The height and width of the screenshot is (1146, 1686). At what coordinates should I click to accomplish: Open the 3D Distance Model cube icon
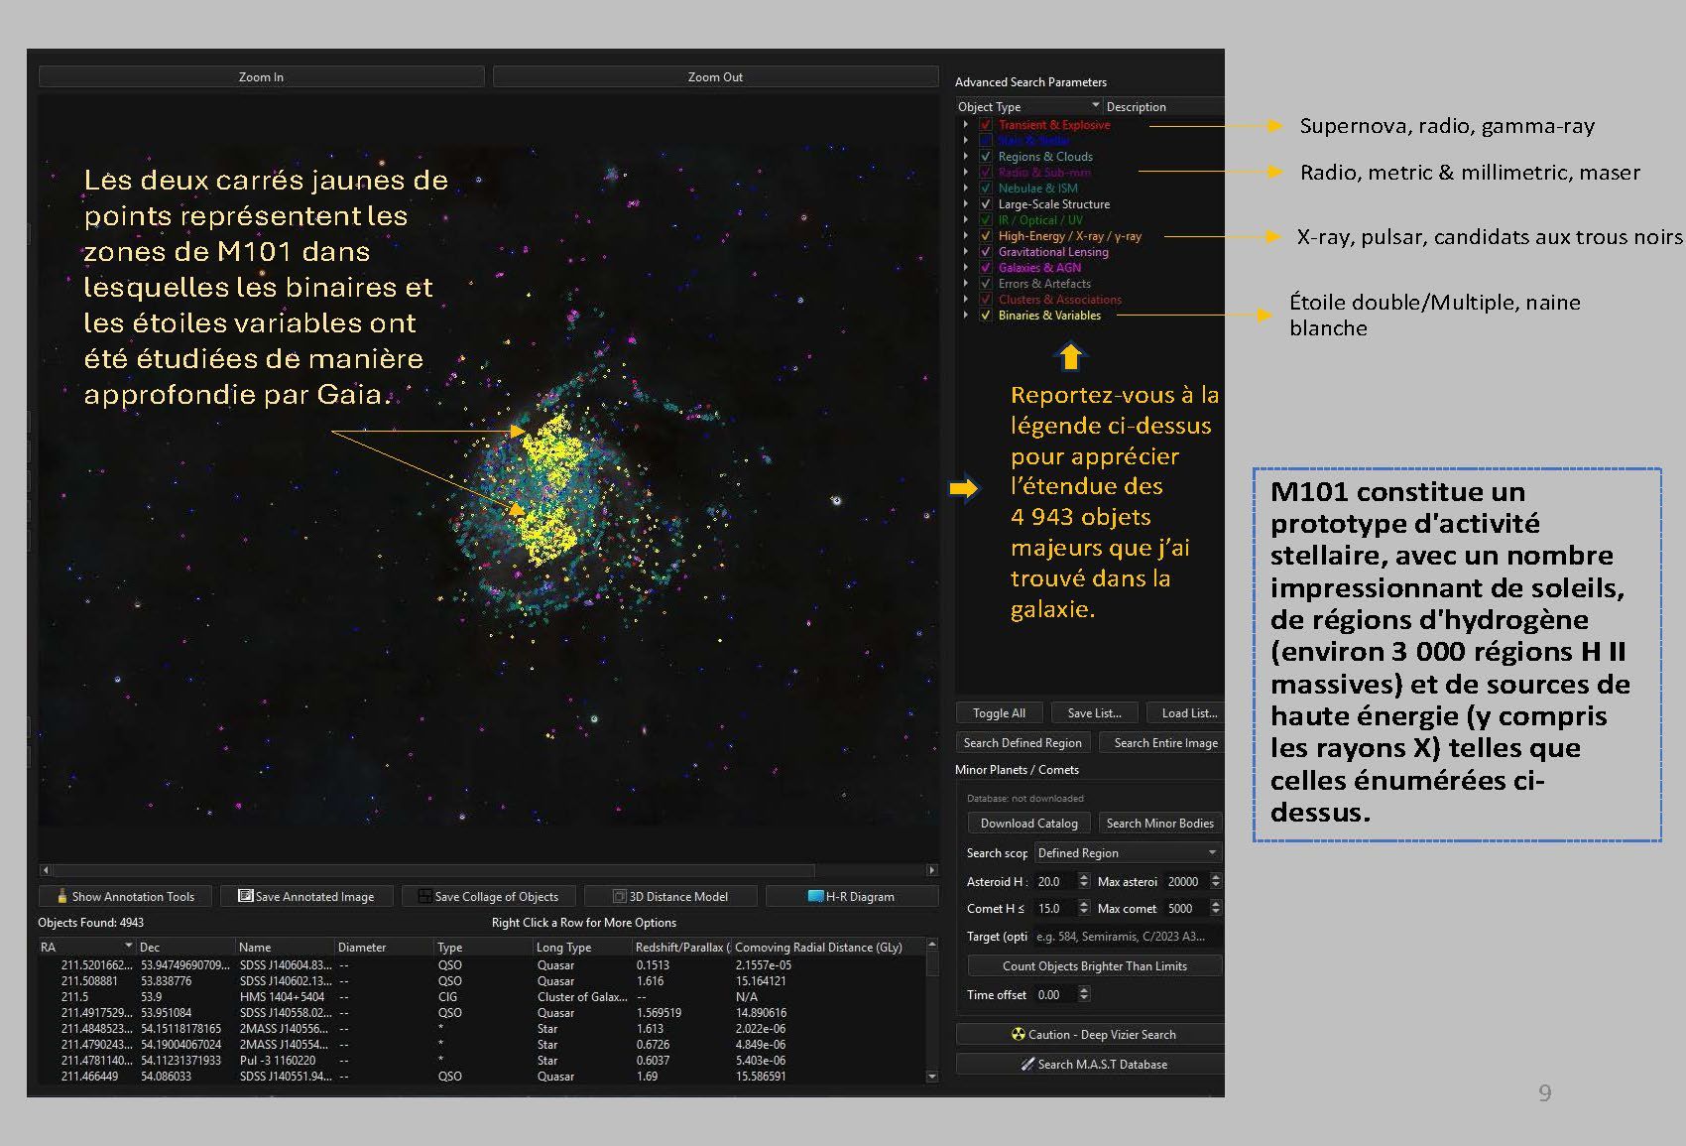[620, 896]
